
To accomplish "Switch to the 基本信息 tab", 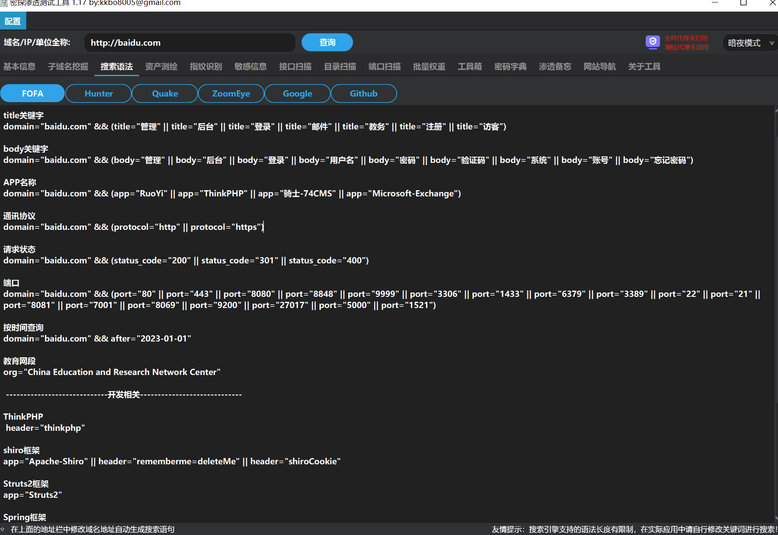I will 19,67.
